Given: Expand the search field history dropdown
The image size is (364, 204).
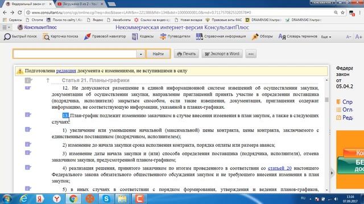Looking at the screenshot, I should tap(140, 54).
